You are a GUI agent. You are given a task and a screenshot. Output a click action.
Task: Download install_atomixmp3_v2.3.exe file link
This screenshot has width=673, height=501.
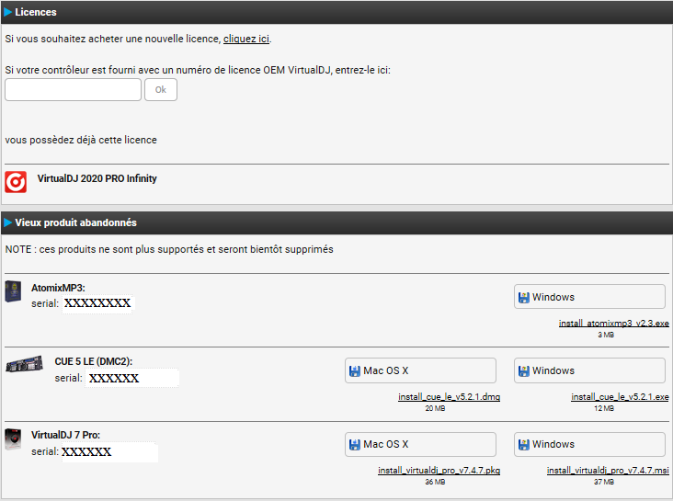coord(613,324)
